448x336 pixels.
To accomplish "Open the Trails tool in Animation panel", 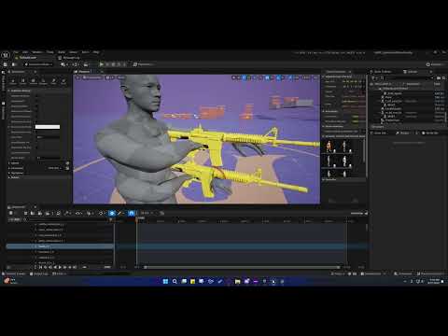I will (x=53, y=81).
